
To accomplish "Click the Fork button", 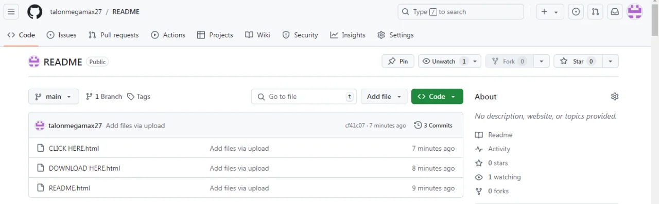I will tap(509, 61).
